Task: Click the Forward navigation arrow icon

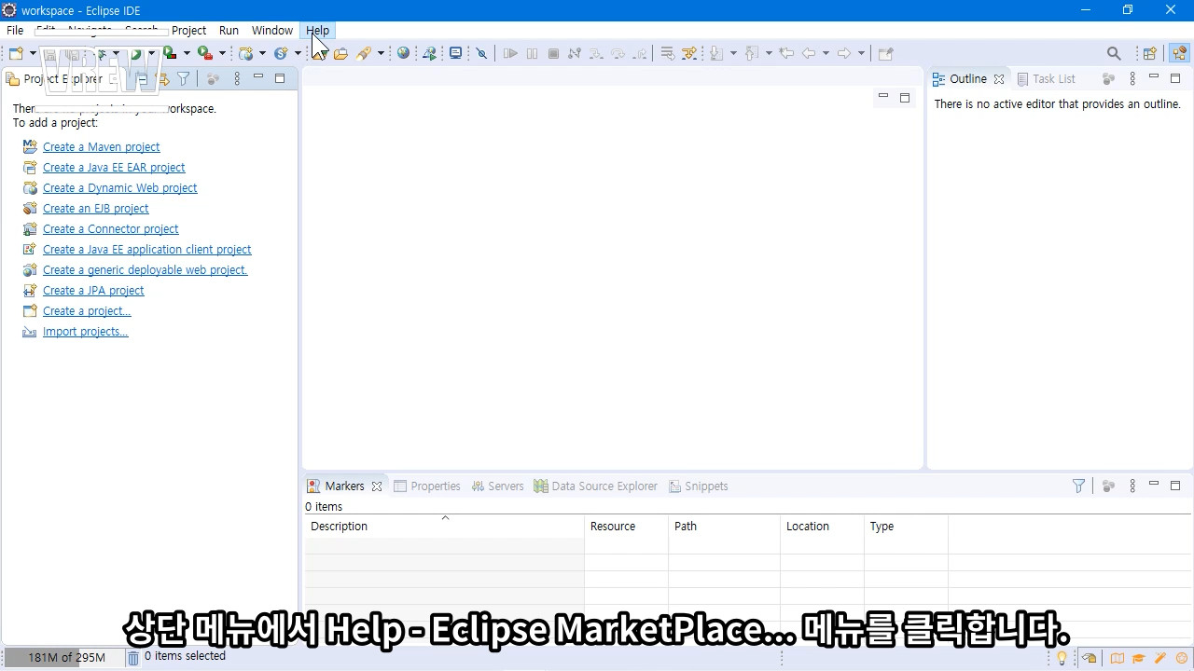Action: (x=844, y=53)
